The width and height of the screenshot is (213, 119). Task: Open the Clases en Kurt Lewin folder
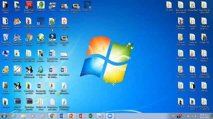[x=181, y=40]
